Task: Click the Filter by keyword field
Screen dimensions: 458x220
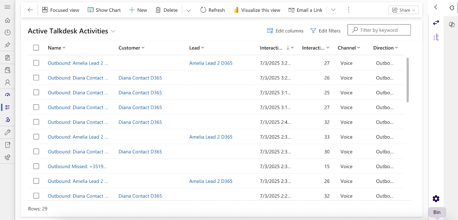Action: pos(379,30)
